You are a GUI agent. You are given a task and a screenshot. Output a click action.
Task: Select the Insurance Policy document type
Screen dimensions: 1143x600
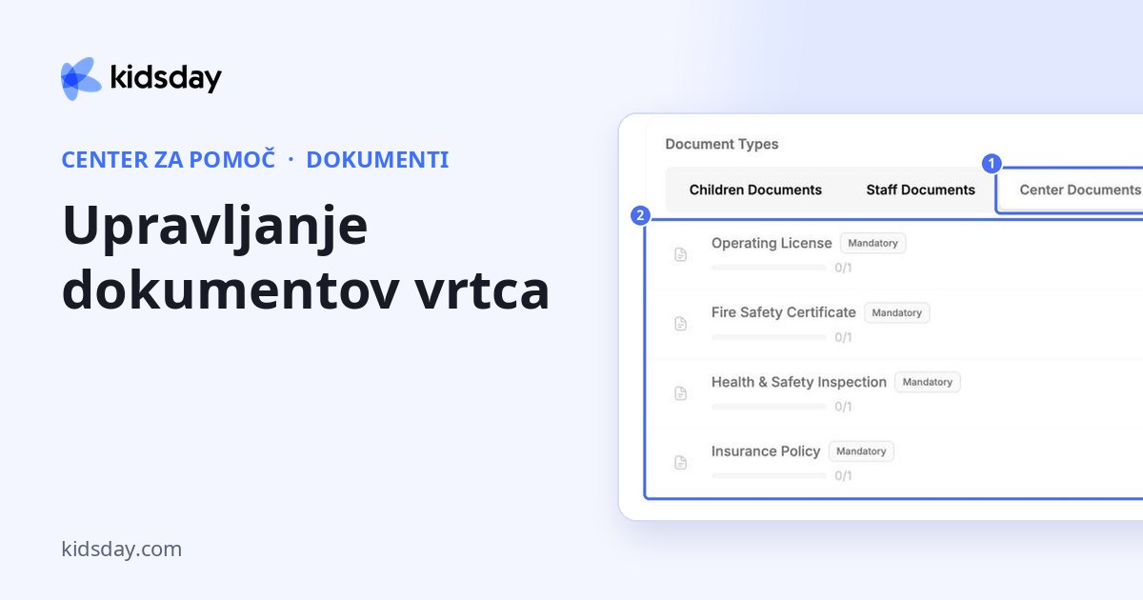pyautogui.click(x=895, y=463)
